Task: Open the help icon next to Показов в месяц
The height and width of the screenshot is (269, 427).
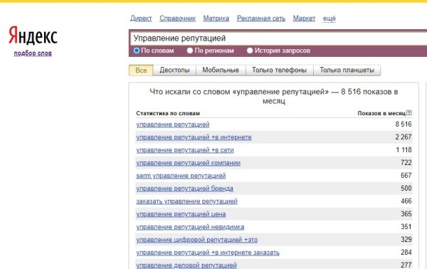Action: (409, 112)
